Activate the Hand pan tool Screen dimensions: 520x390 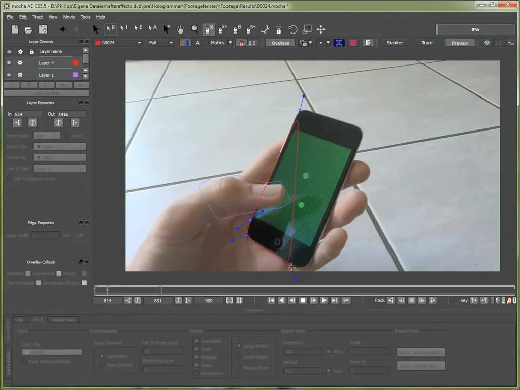coord(180,29)
